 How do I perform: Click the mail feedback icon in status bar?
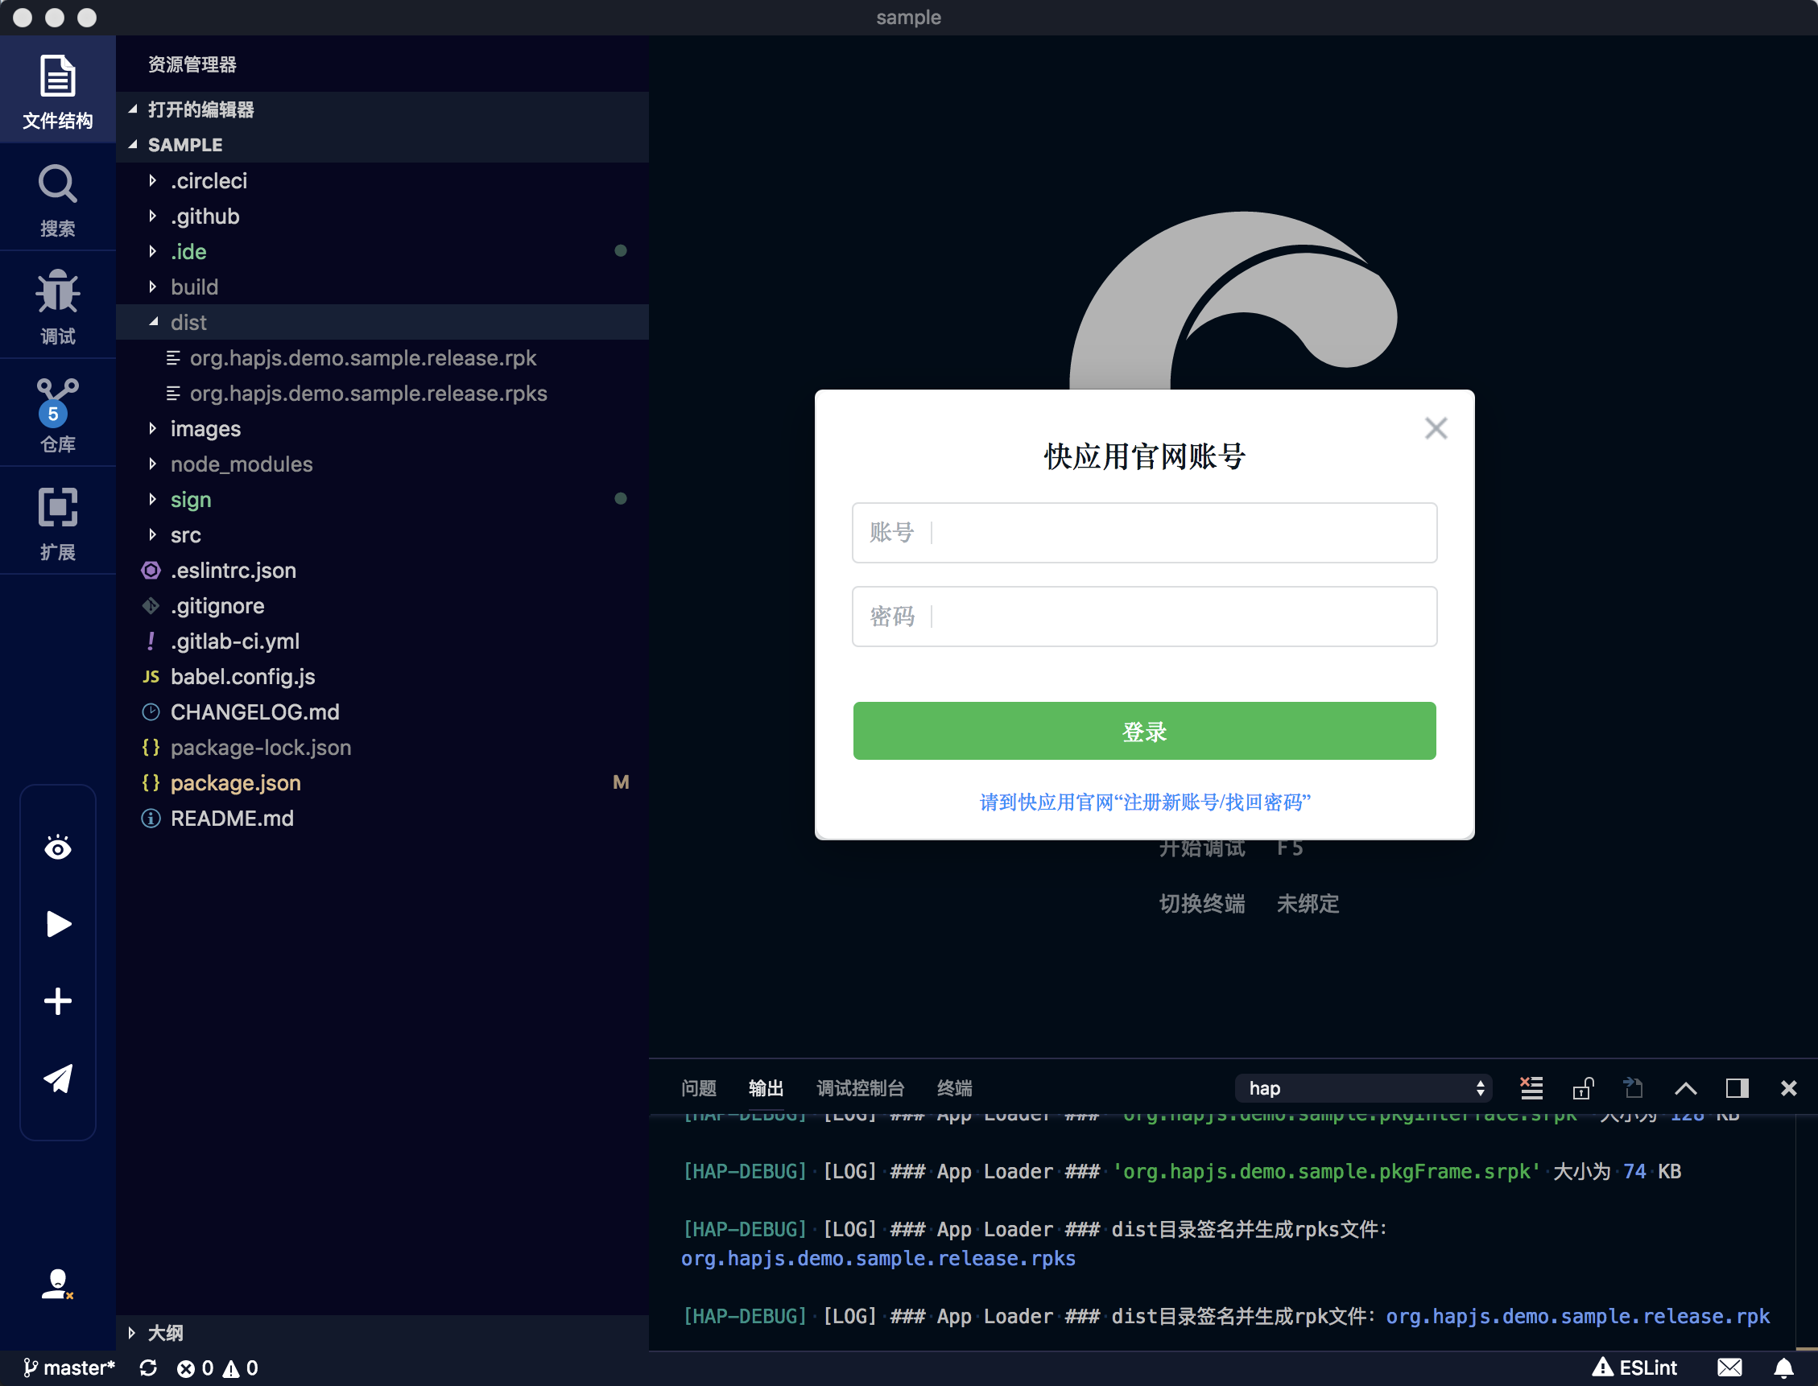(1729, 1367)
